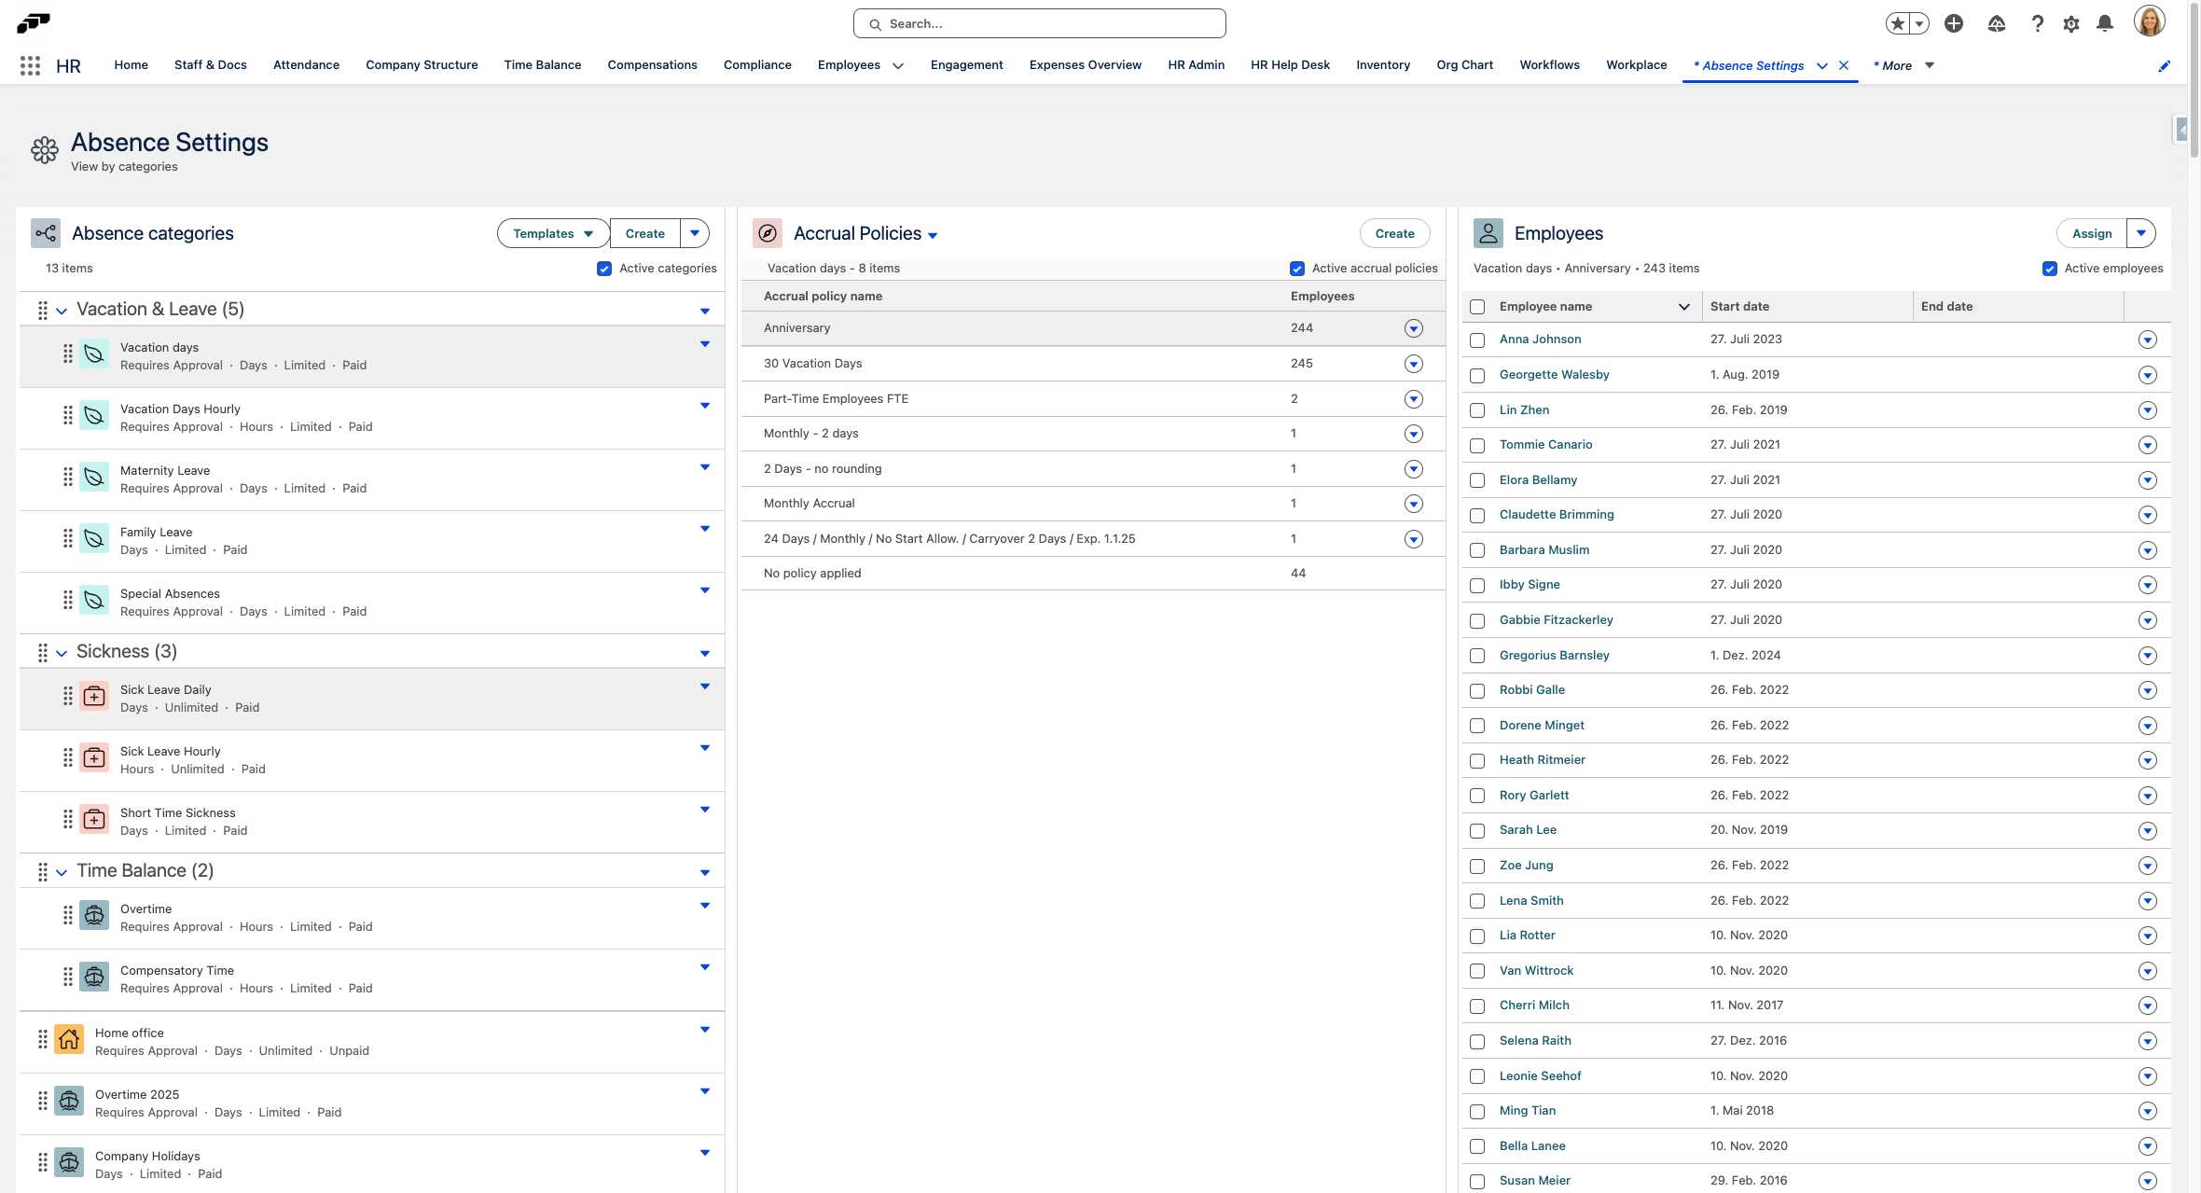Click the pencil edit navigation icon

point(2164,65)
